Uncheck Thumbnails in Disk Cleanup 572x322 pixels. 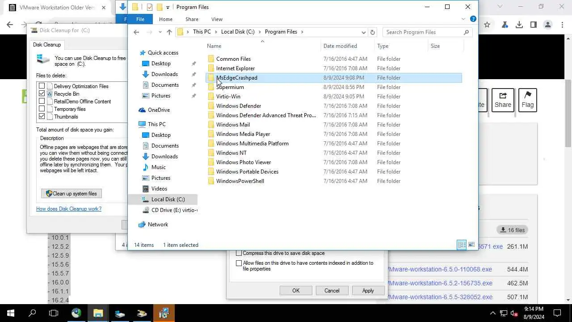(42, 117)
